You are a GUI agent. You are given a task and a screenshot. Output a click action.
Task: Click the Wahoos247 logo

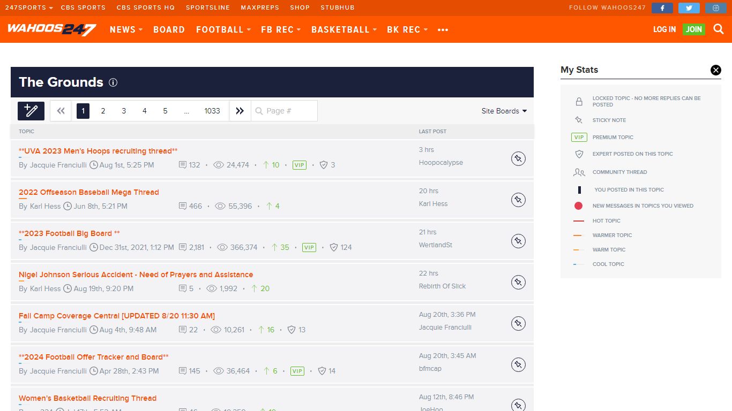point(51,29)
